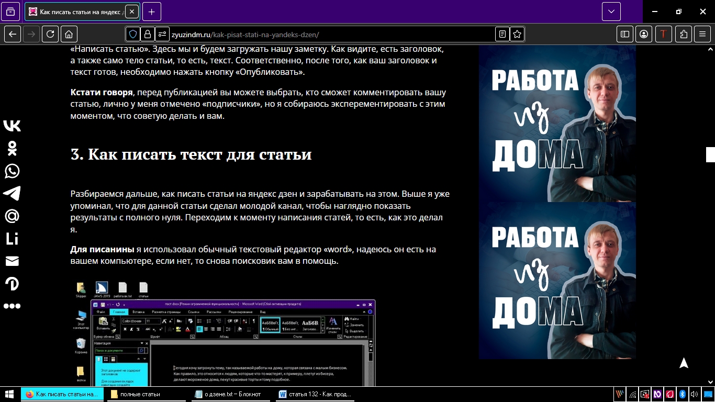Open the Windows Start menu

tap(9, 394)
